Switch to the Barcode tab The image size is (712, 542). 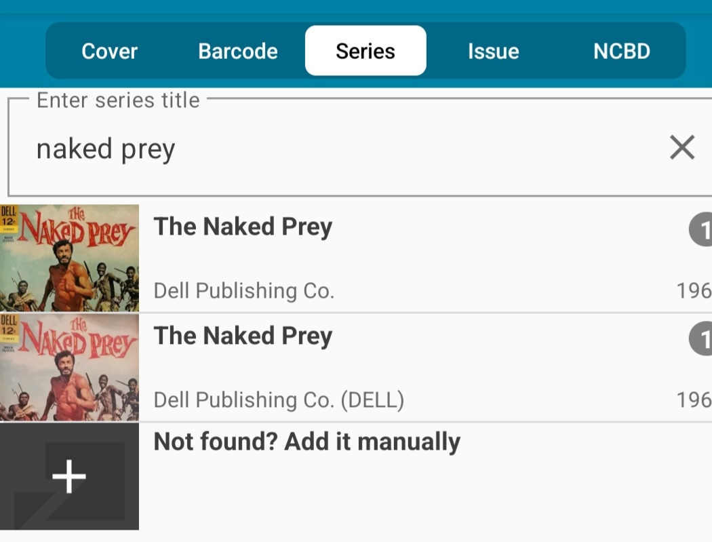tap(238, 51)
